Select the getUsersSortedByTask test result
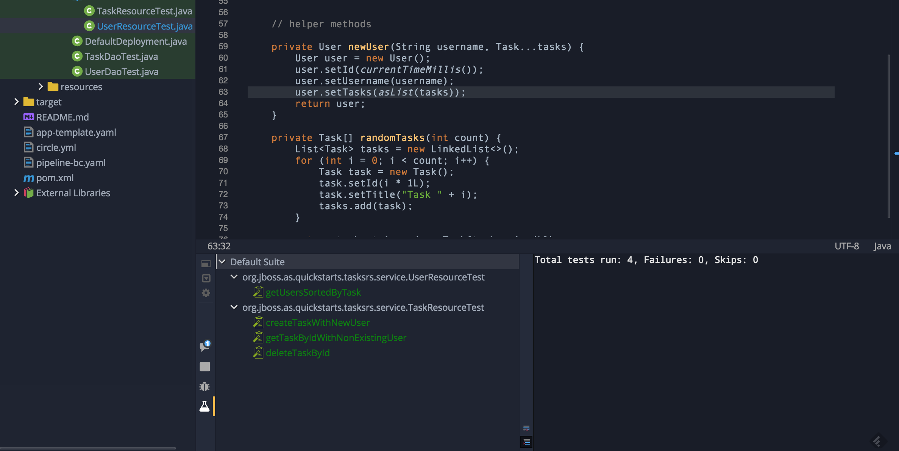Image resolution: width=899 pixels, height=451 pixels. [313, 292]
